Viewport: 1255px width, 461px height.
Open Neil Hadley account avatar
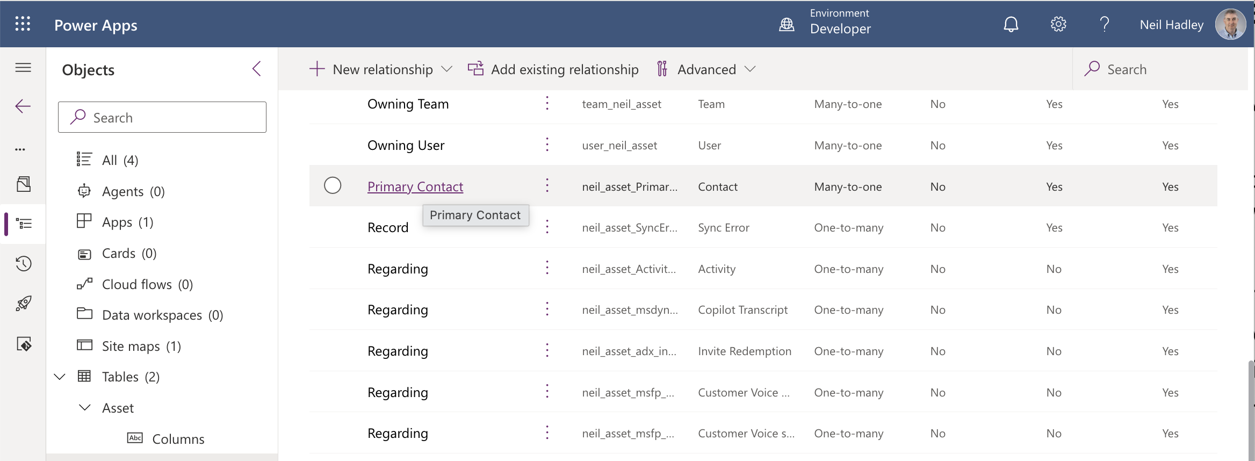pyautogui.click(x=1230, y=24)
